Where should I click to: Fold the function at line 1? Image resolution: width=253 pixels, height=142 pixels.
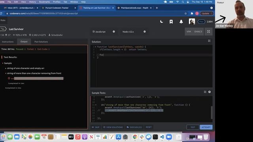point(96,47)
